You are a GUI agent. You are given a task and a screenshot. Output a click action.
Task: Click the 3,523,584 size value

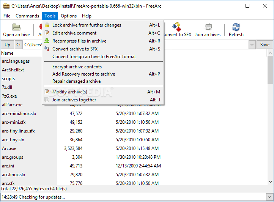pos(73,148)
